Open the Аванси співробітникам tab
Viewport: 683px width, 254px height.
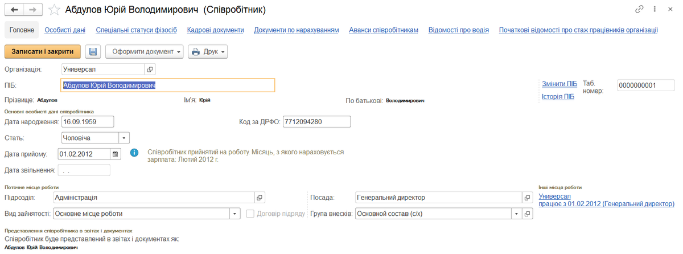(x=384, y=30)
